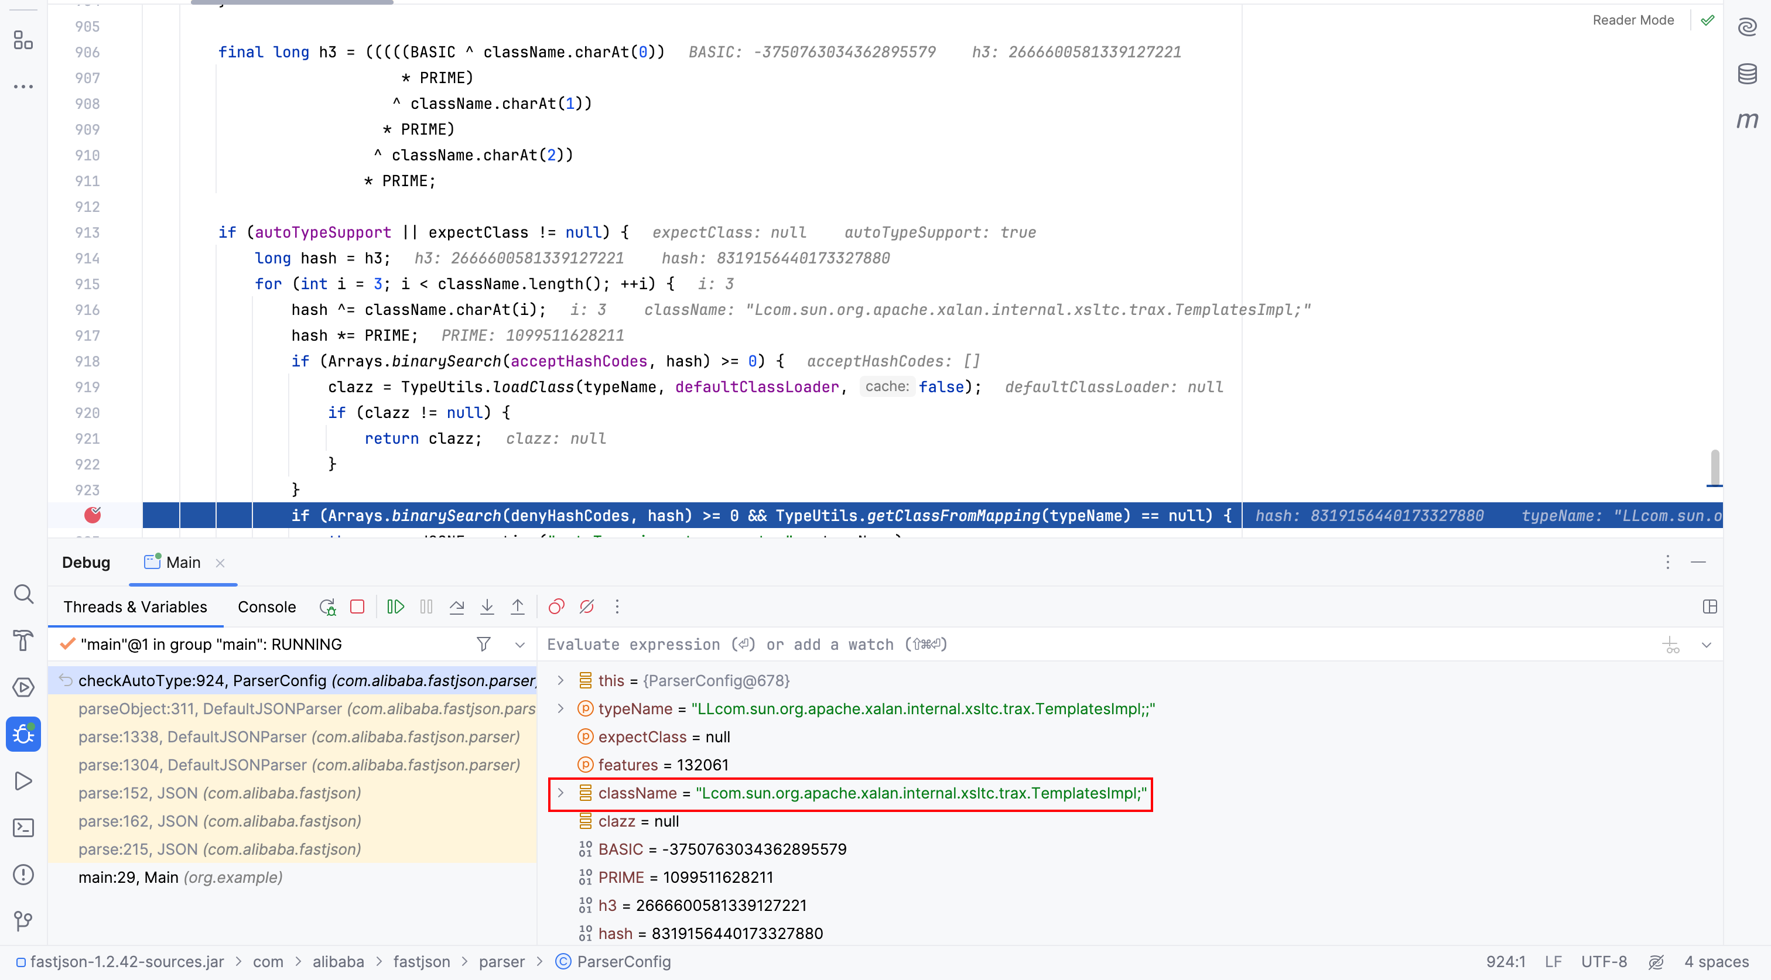This screenshot has height=980, width=1771.
Task: Open the thread selector dropdown
Action: coord(519,645)
